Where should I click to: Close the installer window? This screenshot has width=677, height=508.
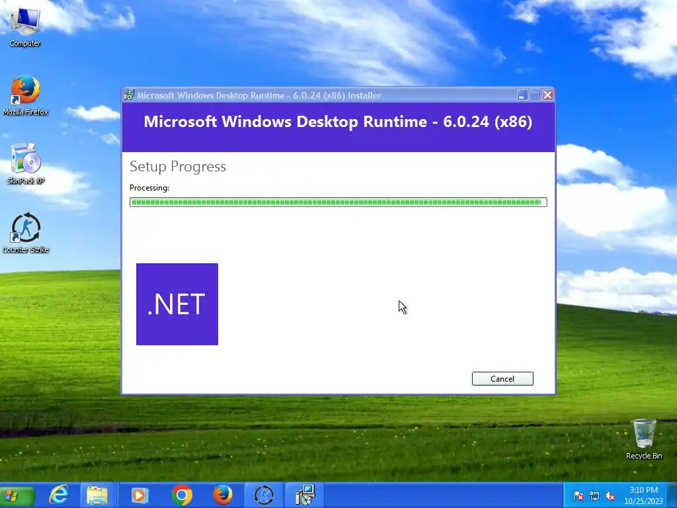(x=548, y=95)
